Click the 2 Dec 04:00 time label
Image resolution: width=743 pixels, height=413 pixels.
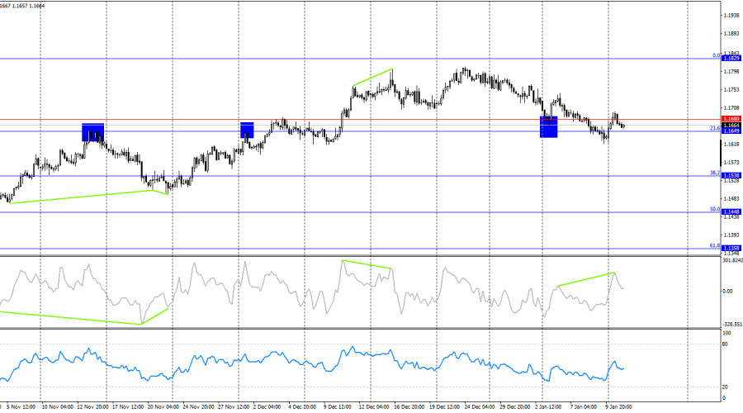click(267, 407)
